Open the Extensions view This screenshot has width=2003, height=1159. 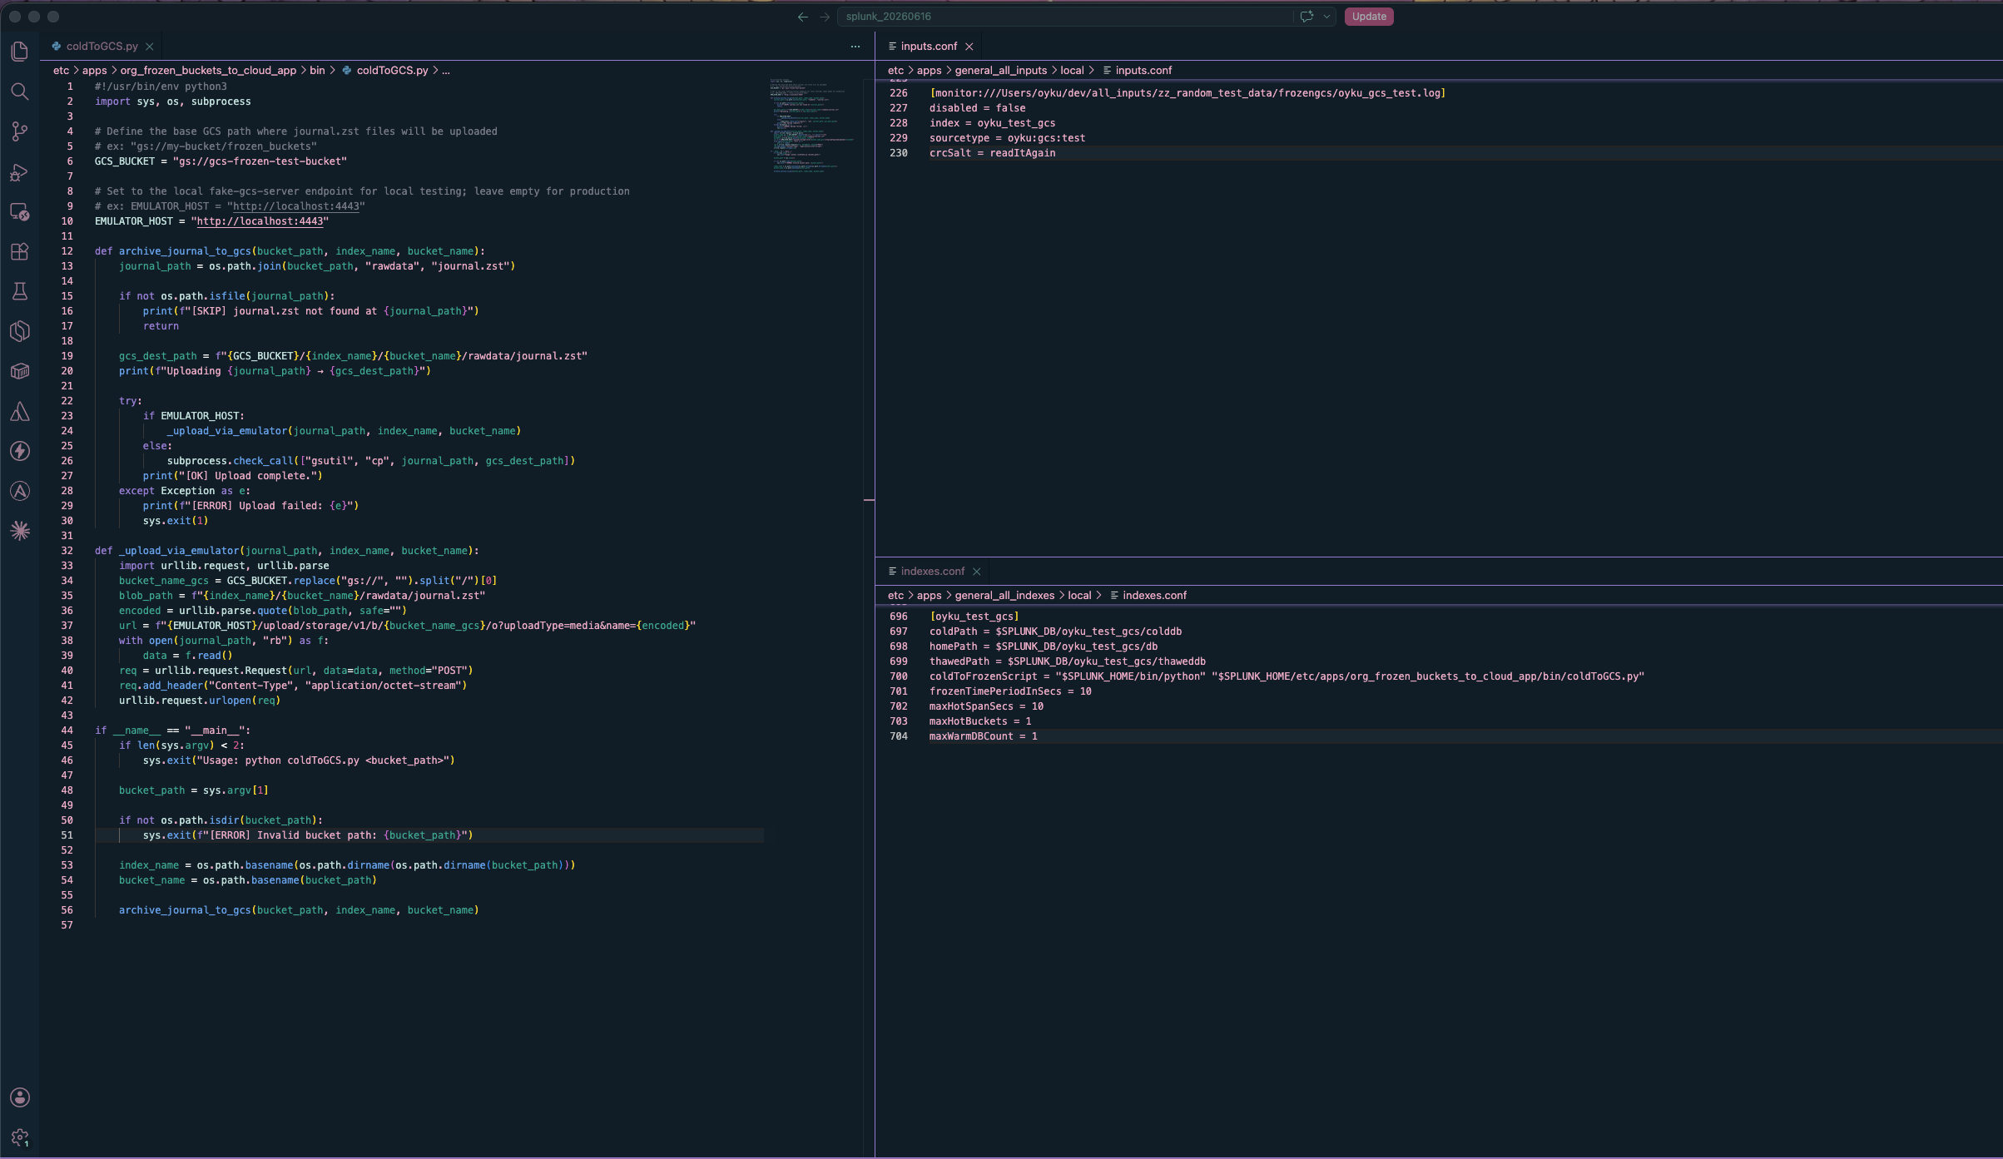[x=20, y=251]
